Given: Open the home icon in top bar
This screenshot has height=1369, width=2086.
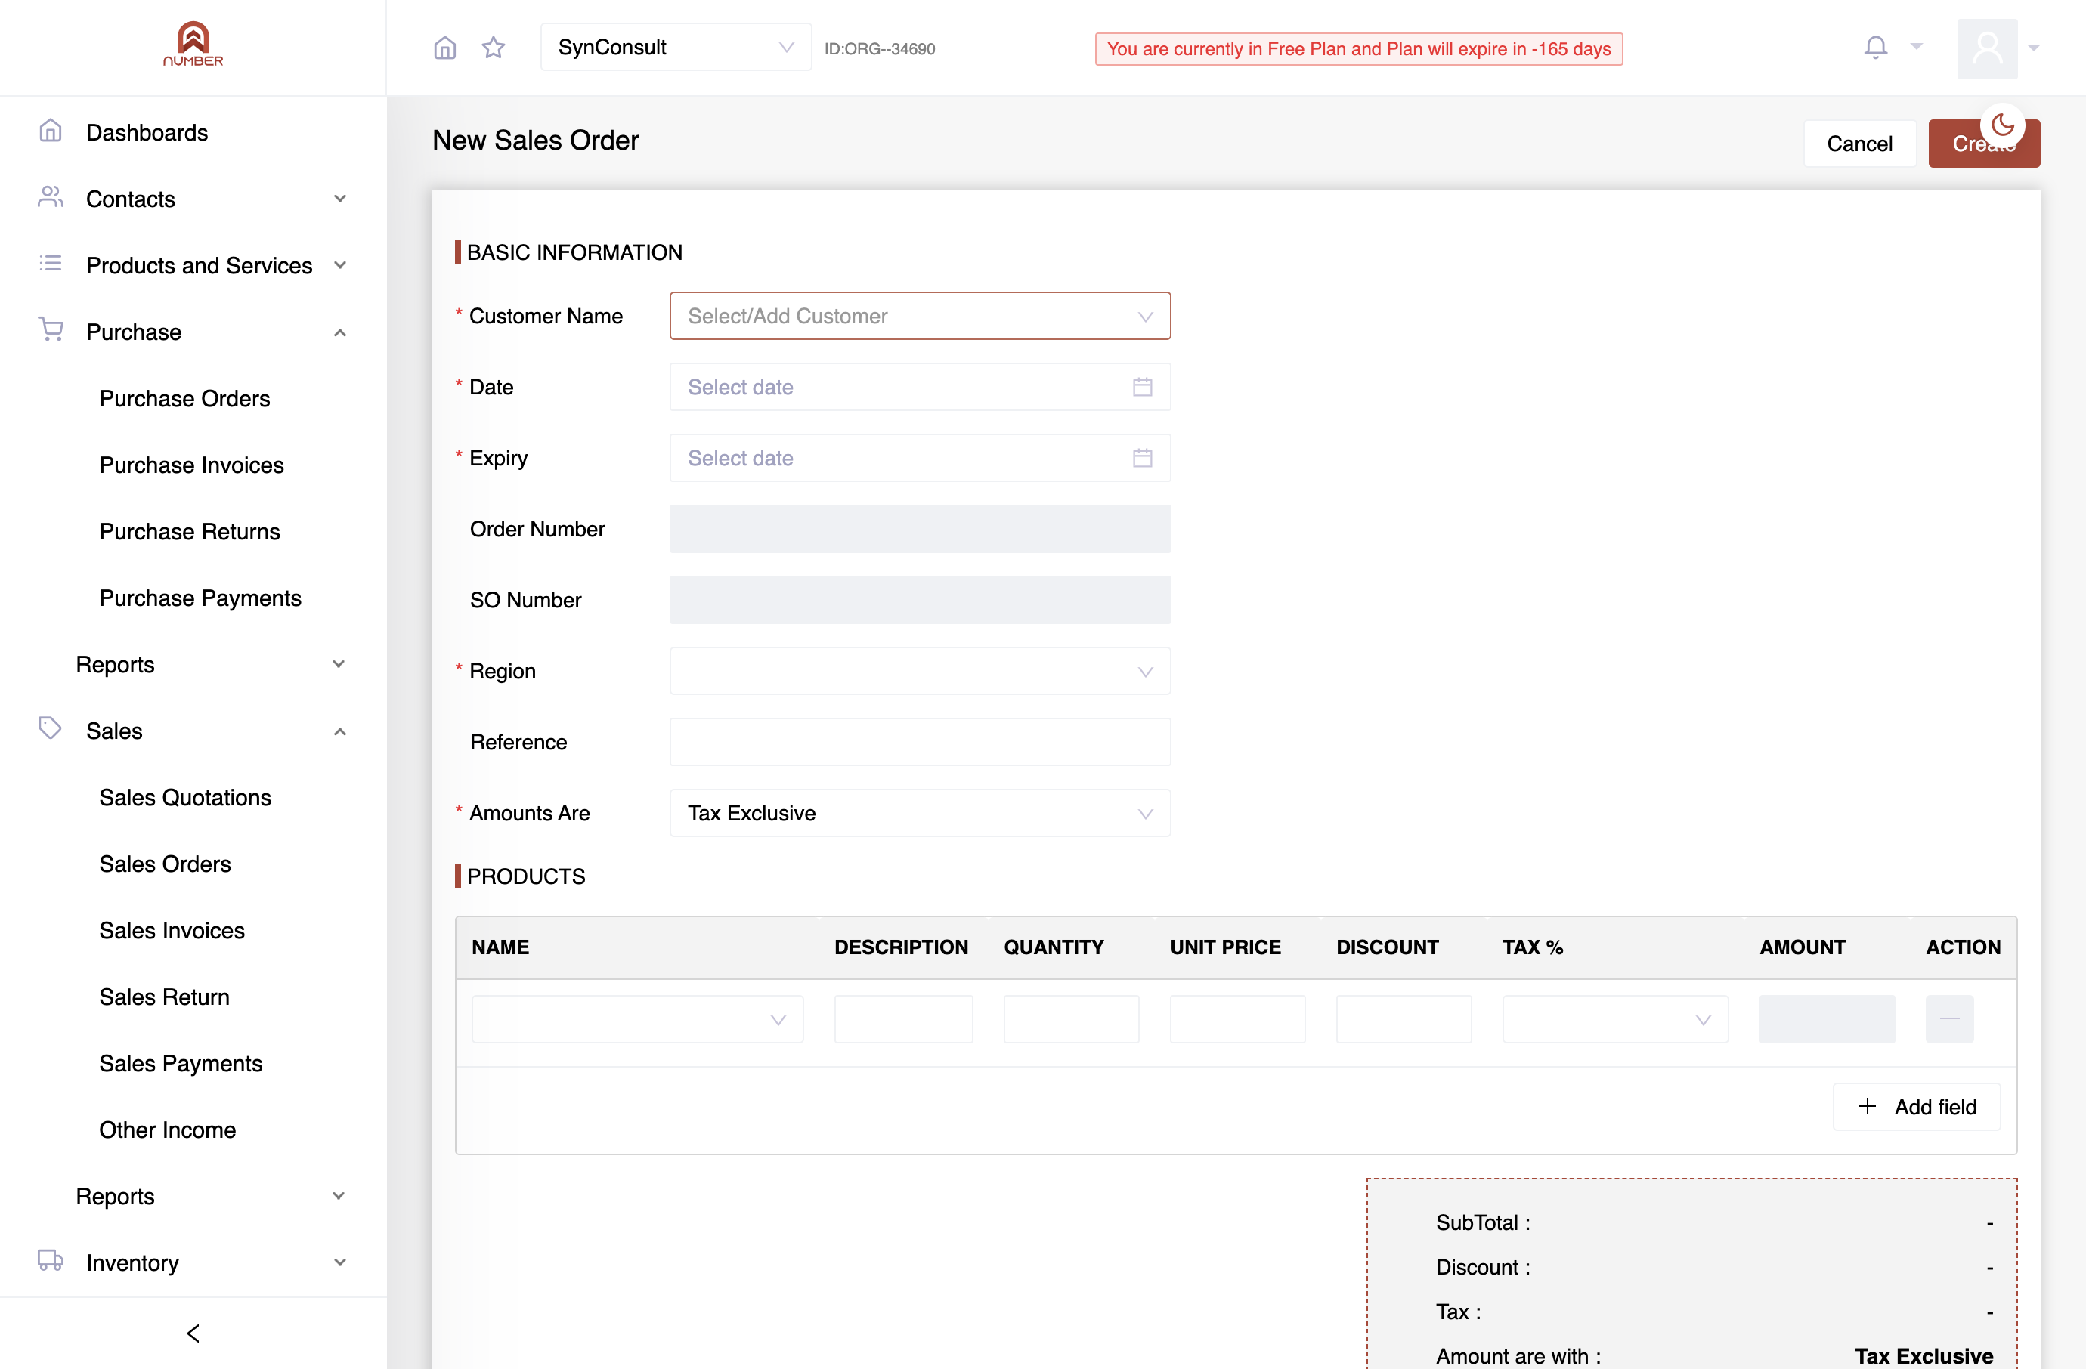Looking at the screenshot, I should point(445,48).
